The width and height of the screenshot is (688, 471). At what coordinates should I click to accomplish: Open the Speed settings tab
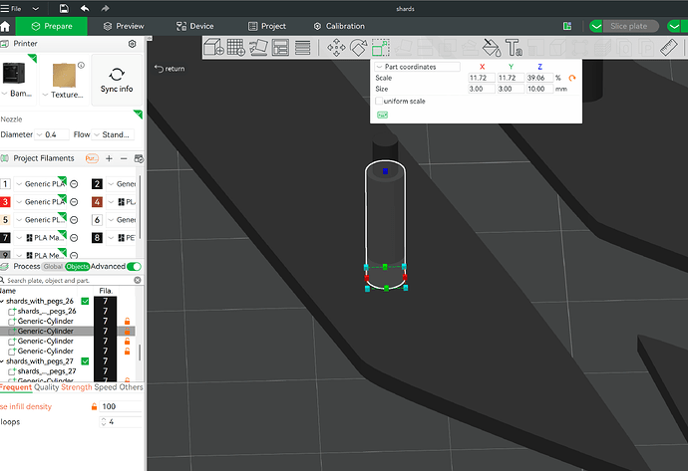point(106,387)
